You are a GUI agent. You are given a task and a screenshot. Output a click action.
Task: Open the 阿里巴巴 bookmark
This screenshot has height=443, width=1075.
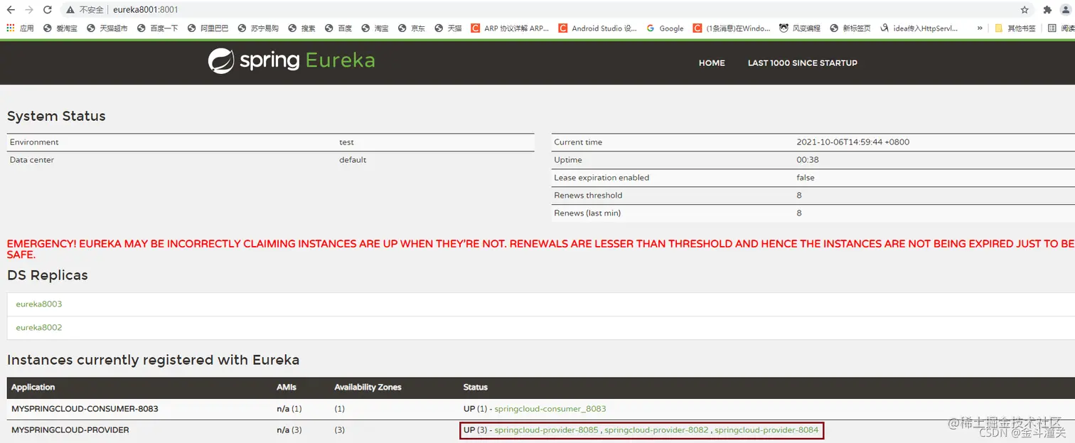coord(208,28)
